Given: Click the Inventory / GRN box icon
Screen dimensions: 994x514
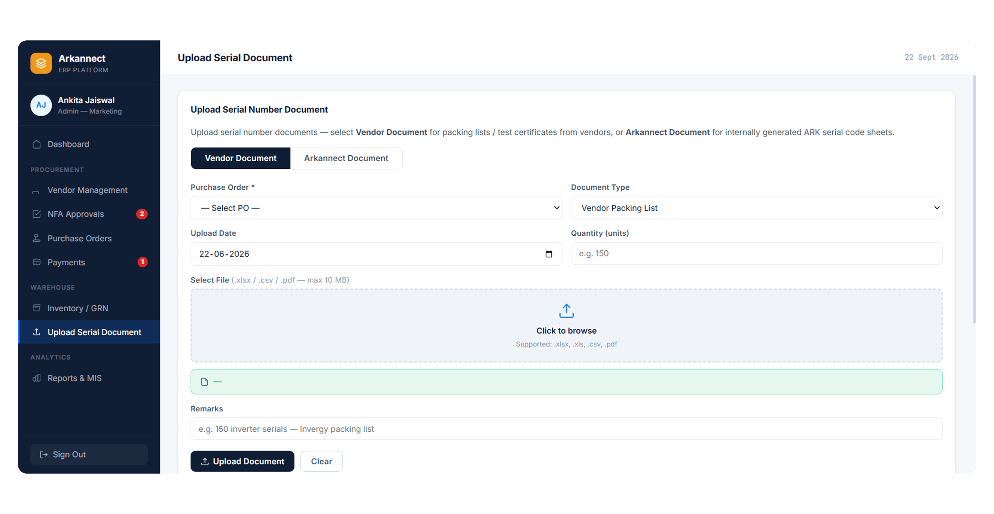Looking at the screenshot, I should (37, 308).
